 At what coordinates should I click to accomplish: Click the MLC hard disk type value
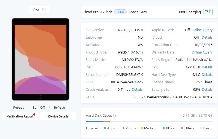coord(197,74)
